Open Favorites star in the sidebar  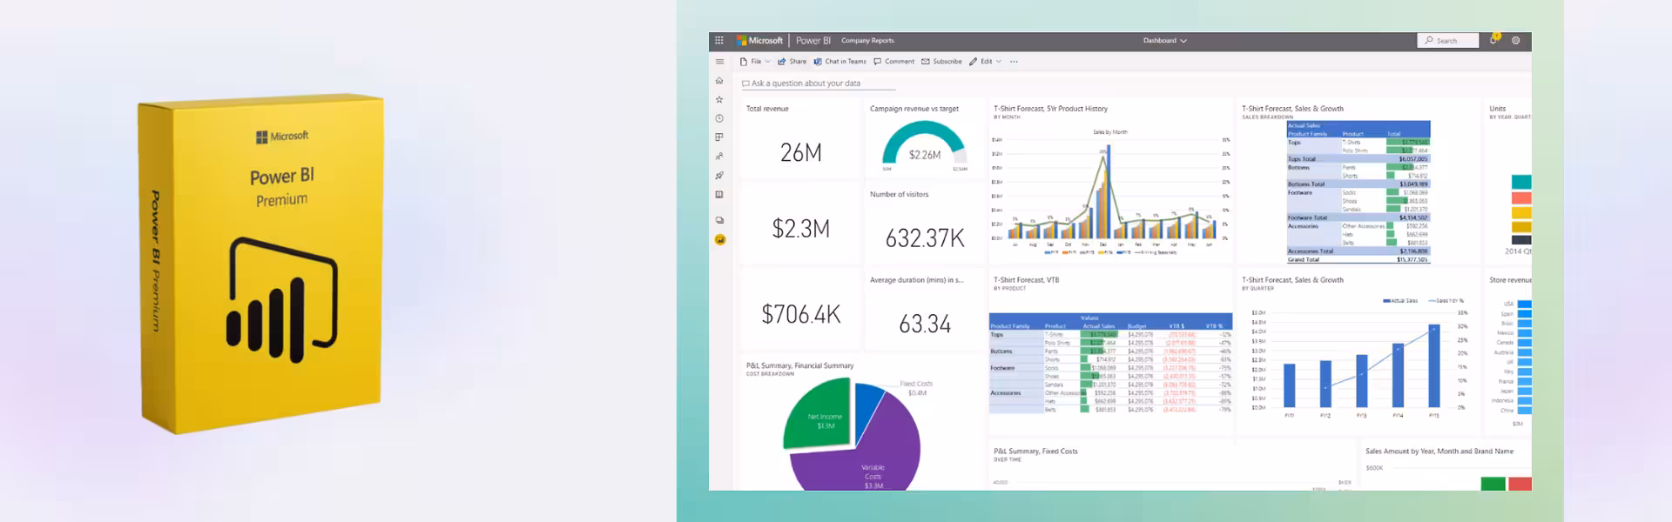pos(719,99)
